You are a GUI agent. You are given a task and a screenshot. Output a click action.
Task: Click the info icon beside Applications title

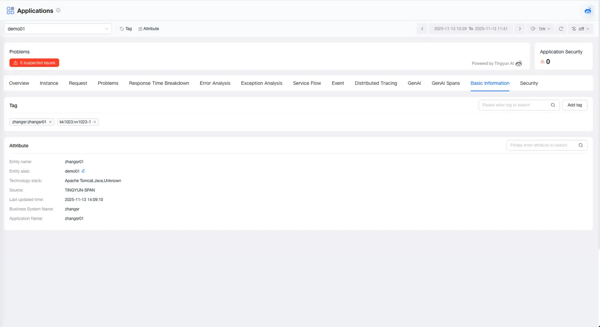pyautogui.click(x=58, y=10)
